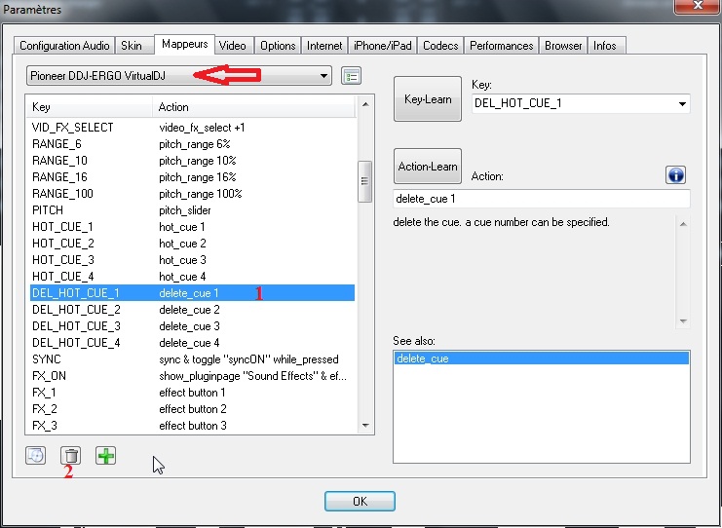Select the SYNC mapping row

(x=193, y=359)
